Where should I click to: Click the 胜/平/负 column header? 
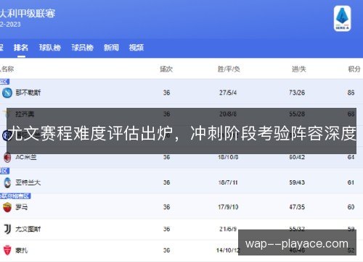tap(229, 69)
